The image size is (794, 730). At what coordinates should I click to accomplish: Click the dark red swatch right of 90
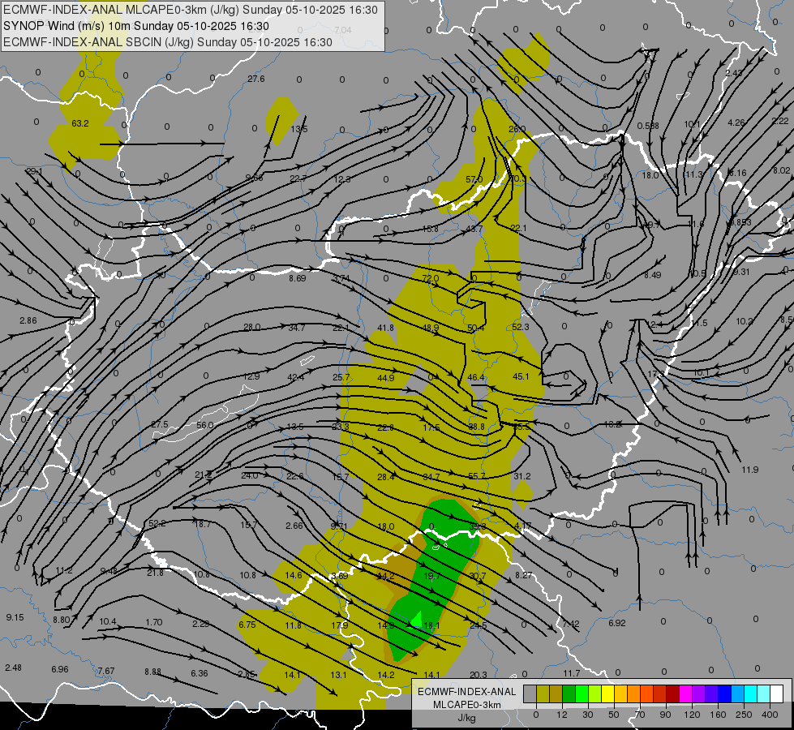(x=673, y=694)
